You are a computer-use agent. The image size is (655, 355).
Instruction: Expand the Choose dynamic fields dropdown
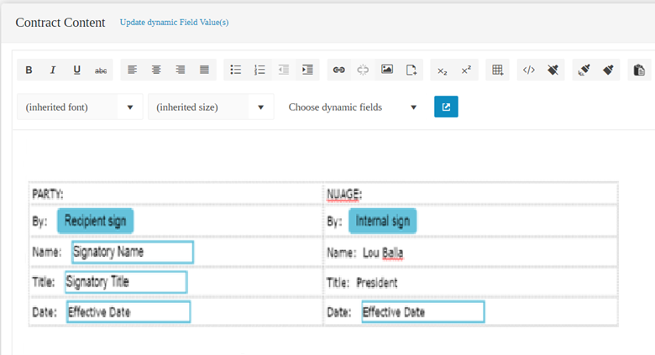click(353, 107)
